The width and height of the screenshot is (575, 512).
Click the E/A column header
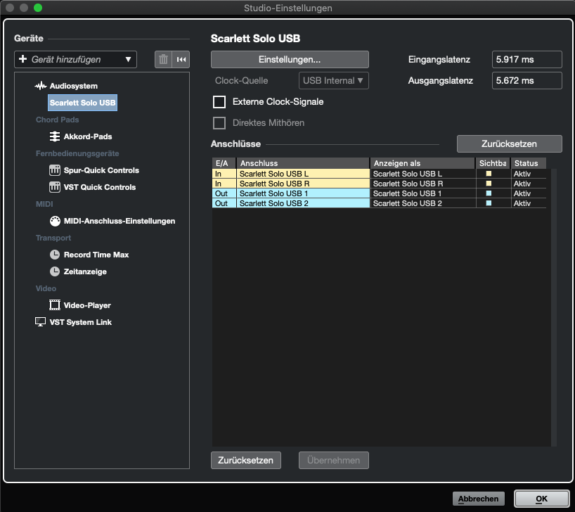(x=224, y=163)
